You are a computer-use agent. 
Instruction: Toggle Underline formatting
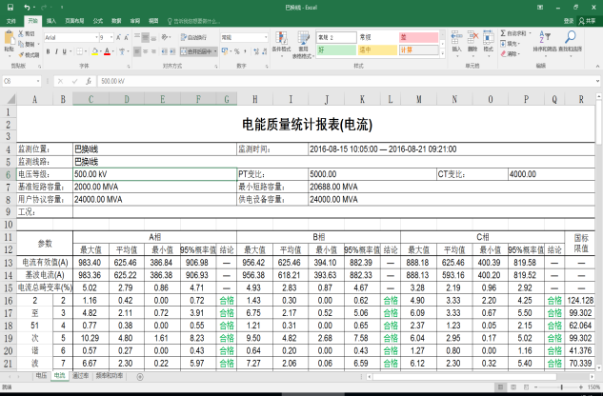pyautogui.click(x=64, y=51)
